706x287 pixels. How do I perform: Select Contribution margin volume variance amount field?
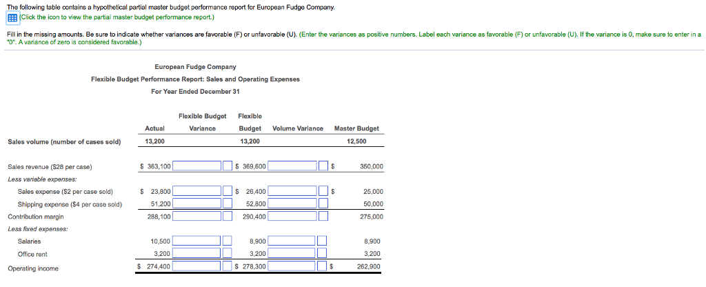point(292,217)
